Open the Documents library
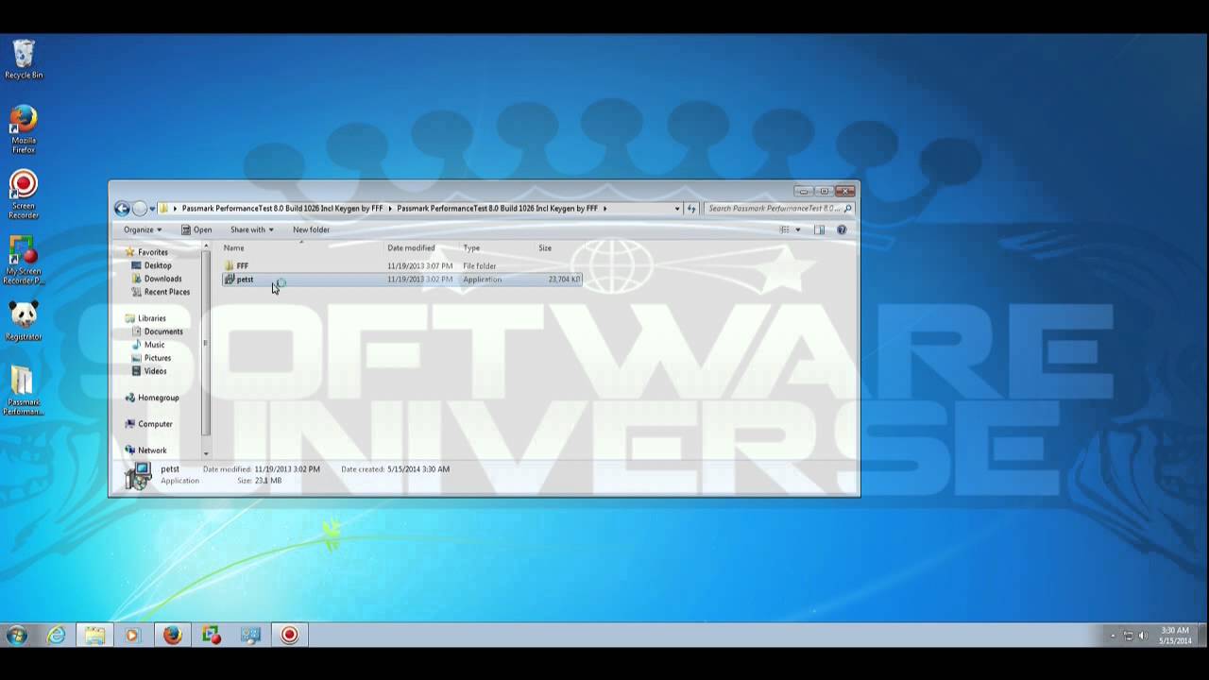1209x680 pixels. pos(163,331)
